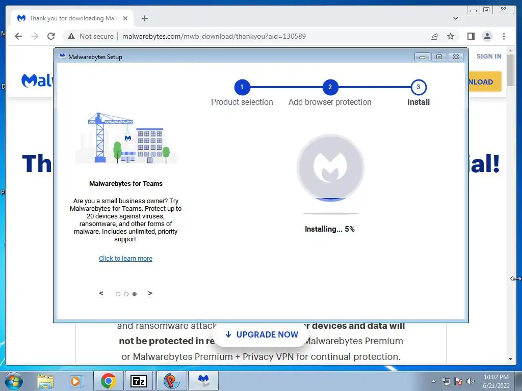Image resolution: width=522 pixels, height=391 pixels.
Task: Open the Chrome profile avatar
Action: [487, 36]
